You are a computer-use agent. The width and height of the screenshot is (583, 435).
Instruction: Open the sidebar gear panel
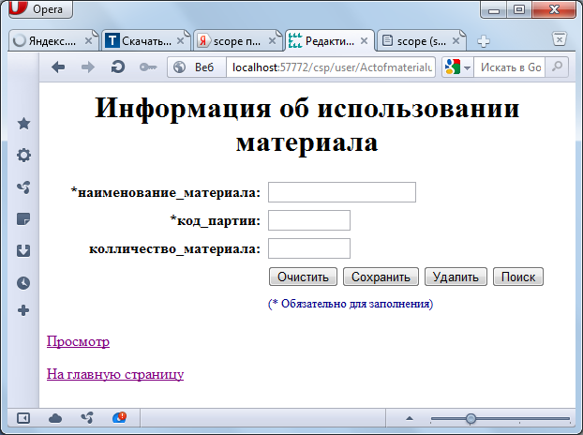23,155
